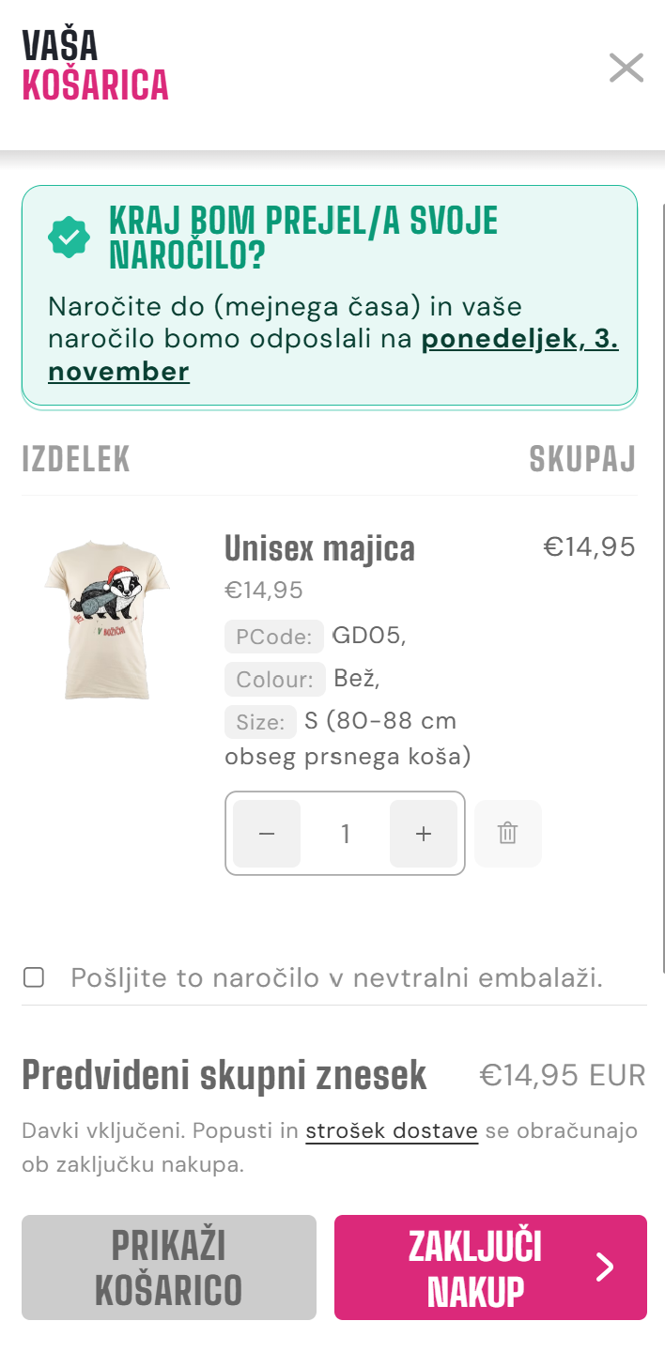The width and height of the screenshot is (665, 1352).
Task: Click the badger T-shirt product image
Action: (x=107, y=618)
